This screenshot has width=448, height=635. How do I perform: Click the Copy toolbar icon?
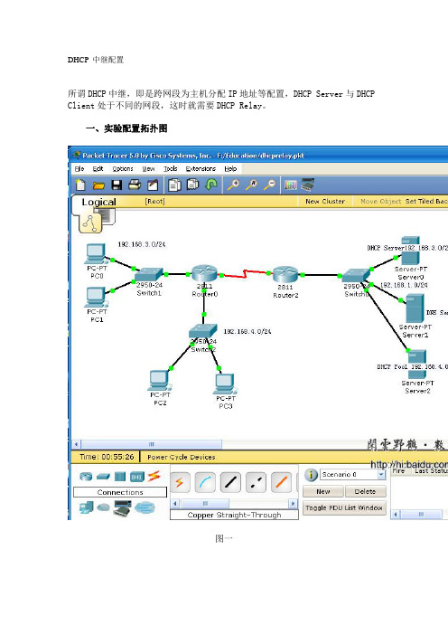coord(174,185)
